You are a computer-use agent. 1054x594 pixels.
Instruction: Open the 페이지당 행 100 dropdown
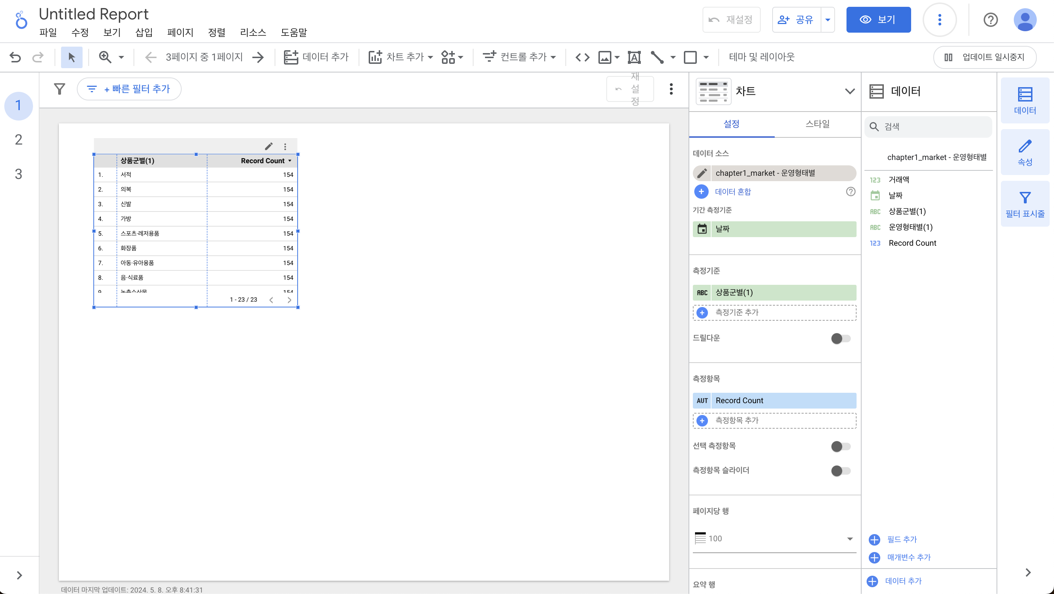pyautogui.click(x=774, y=539)
